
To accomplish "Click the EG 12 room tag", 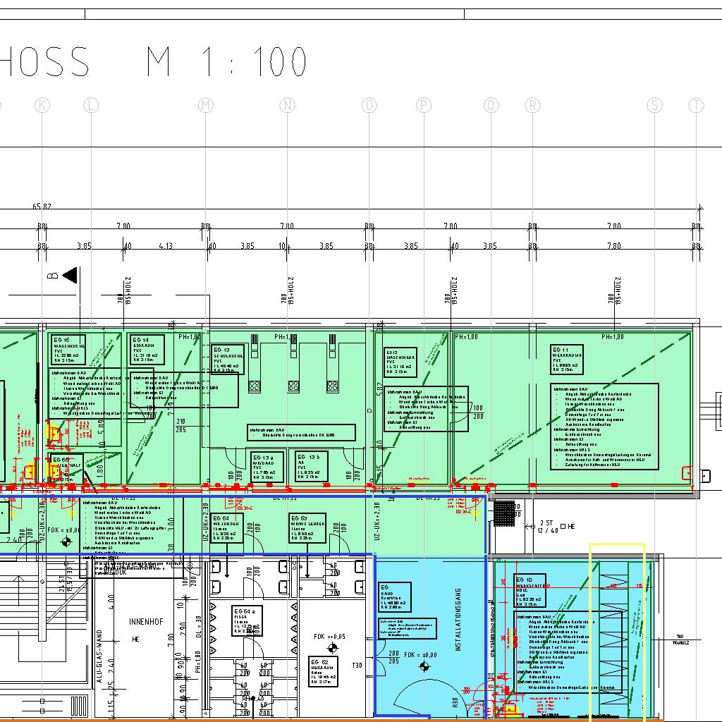I will tap(400, 362).
